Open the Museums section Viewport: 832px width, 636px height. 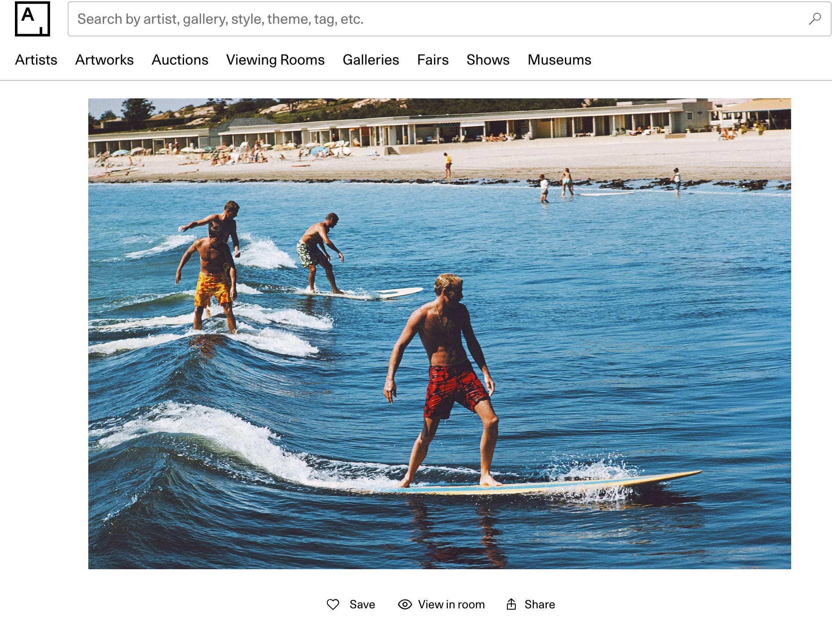point(559,60)
